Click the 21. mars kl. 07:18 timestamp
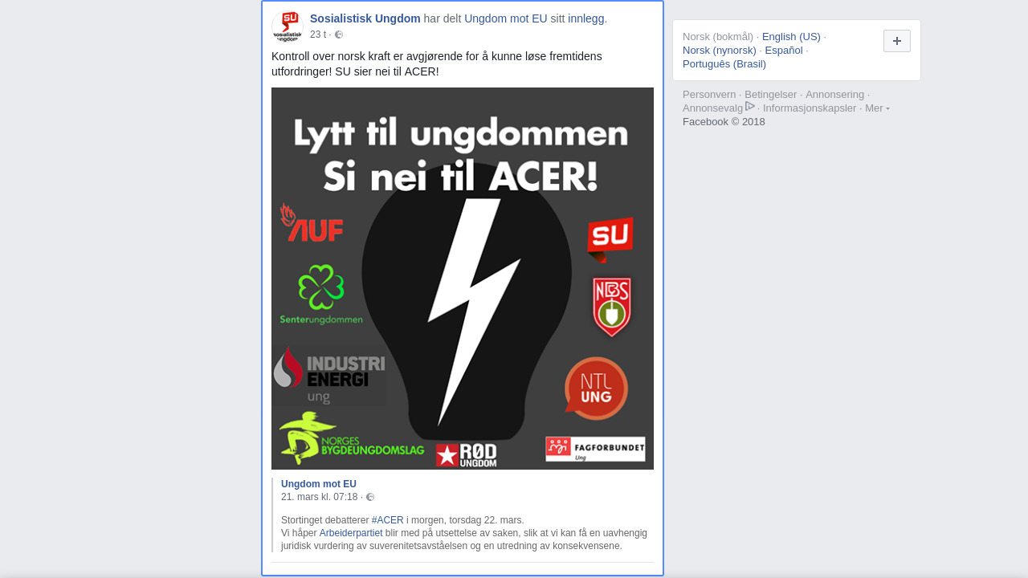Viewport: 1028px width, 578px height. [x=320, y=497]
